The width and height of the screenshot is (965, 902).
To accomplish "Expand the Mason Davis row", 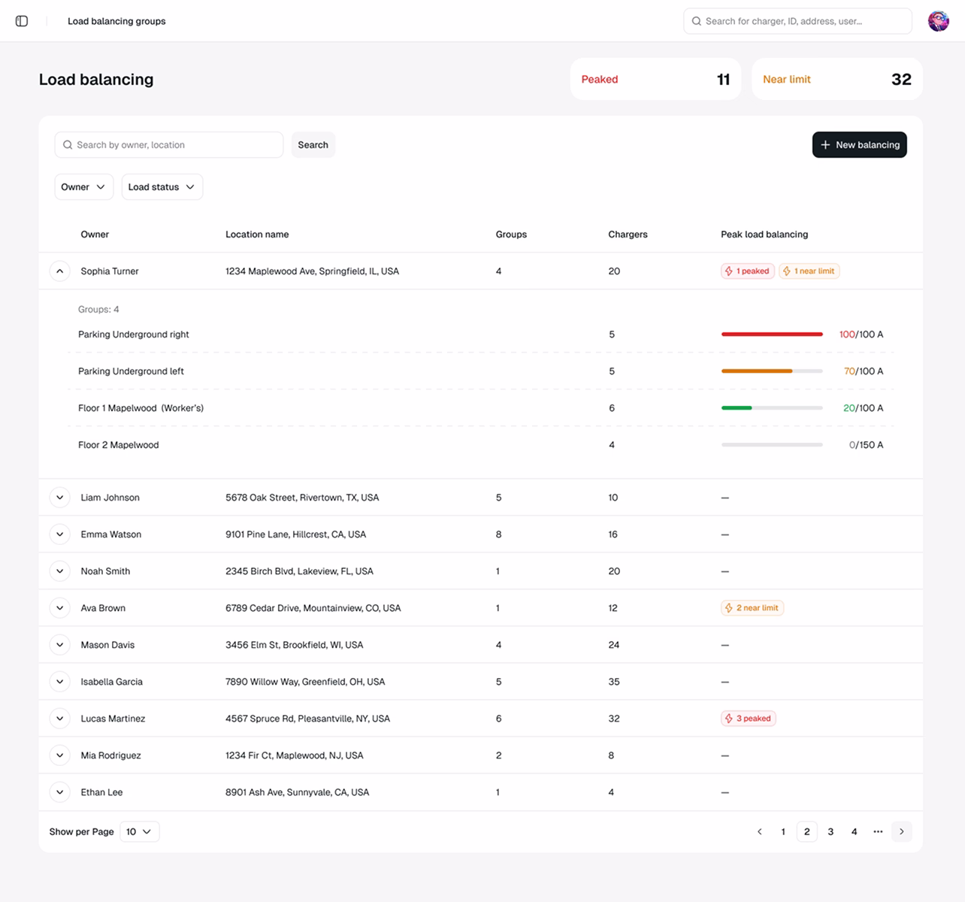I will tap(59, 645).
